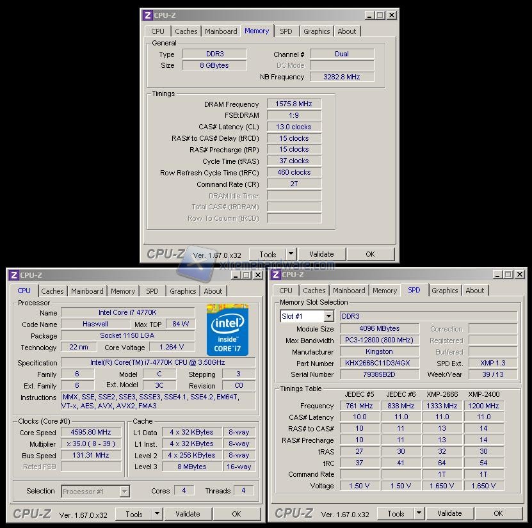532x528 pixels.
Task: Click the DRAM Frequency value field
Action: click(x=294, y=104)
